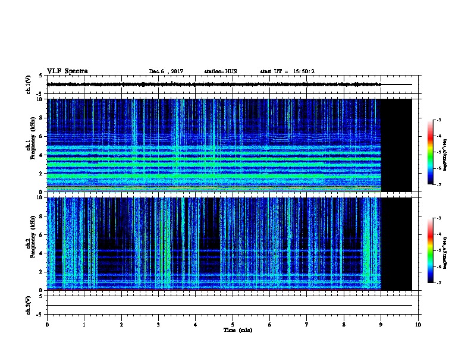Click the "-3" tick on ch.2 color bar

click(x=438, y=218)
